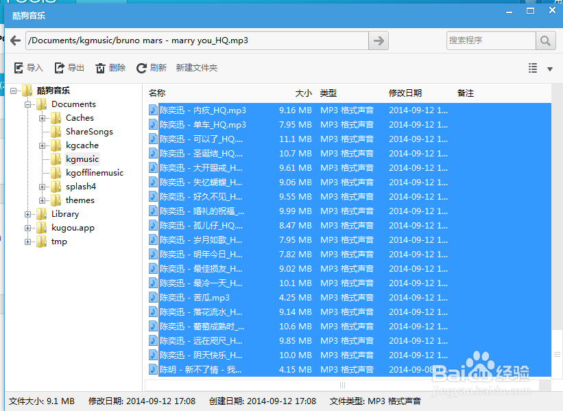The height and width of the screenshot is (411, 563).
Task: Expand the Caches folder node
Action: [42, 118]
